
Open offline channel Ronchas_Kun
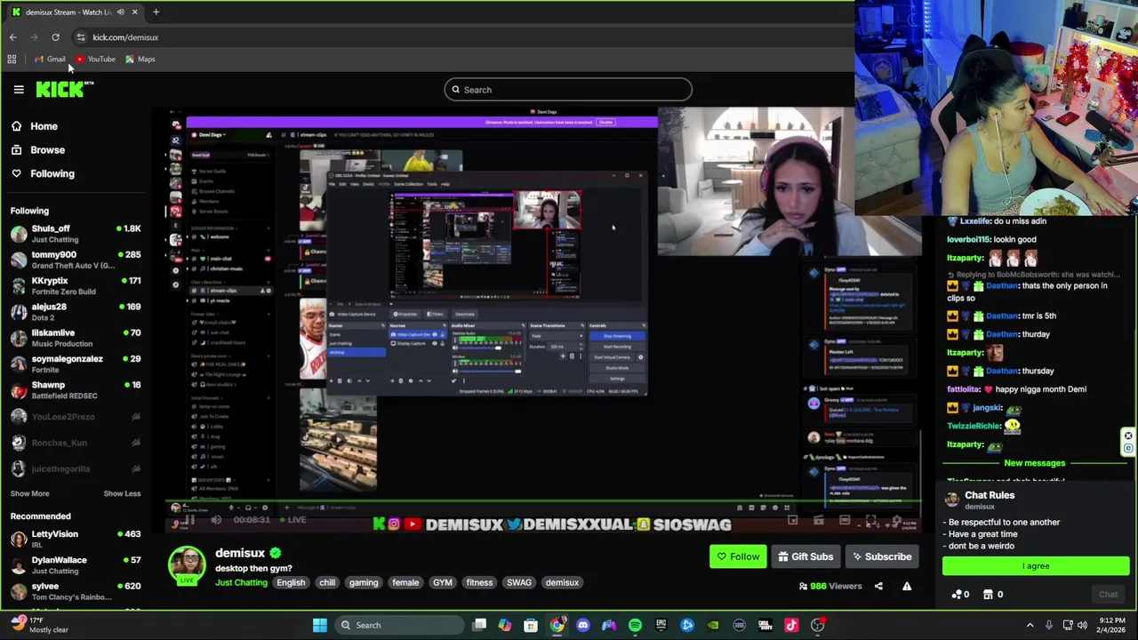coord(75,443)
